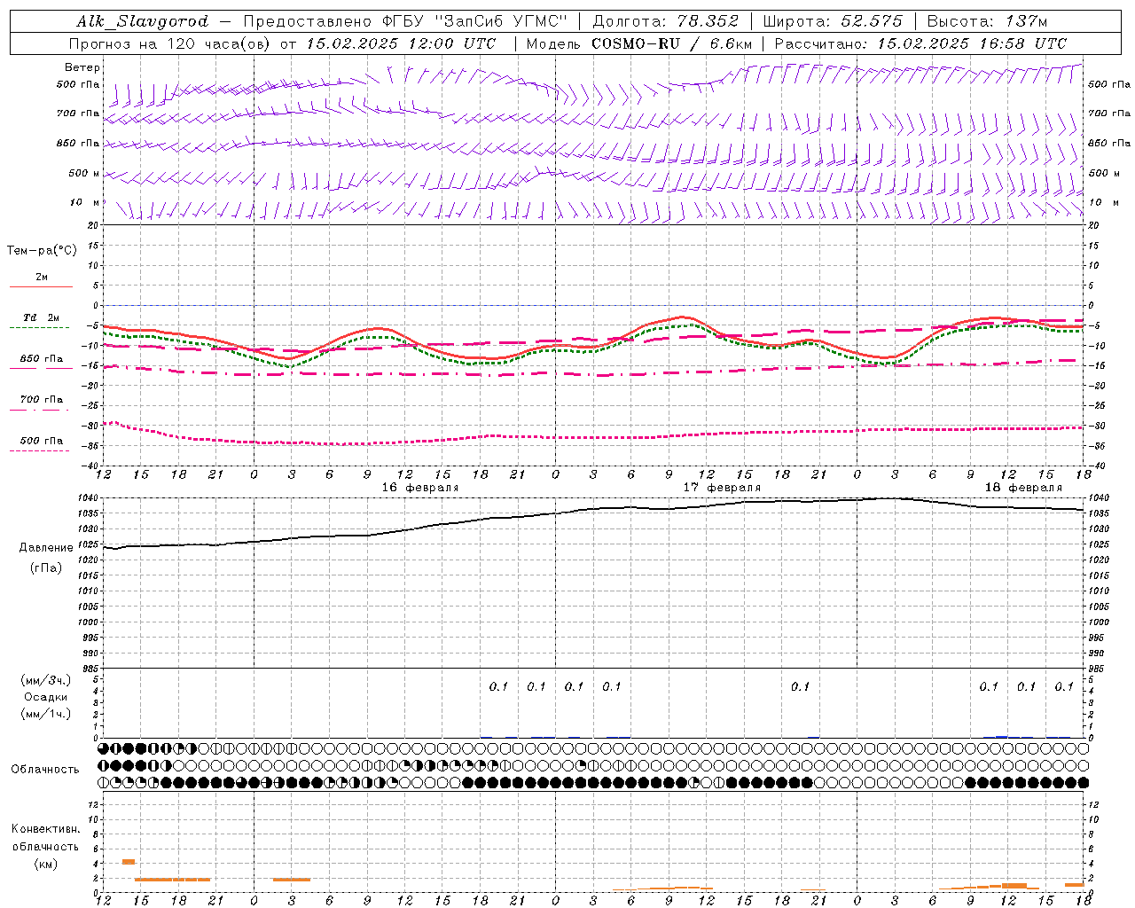1135x908 pixels.
Task: Click the 16 февраля date label
Action: [x=420, y=488]
